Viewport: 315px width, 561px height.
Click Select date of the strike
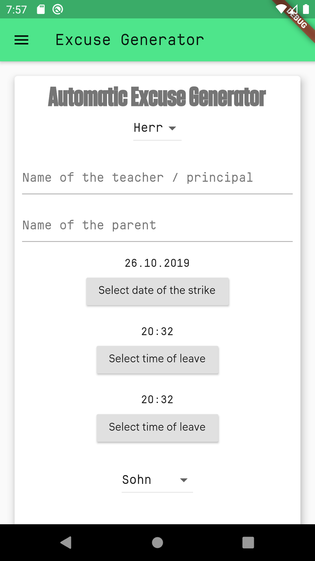(x=157, y=291)
